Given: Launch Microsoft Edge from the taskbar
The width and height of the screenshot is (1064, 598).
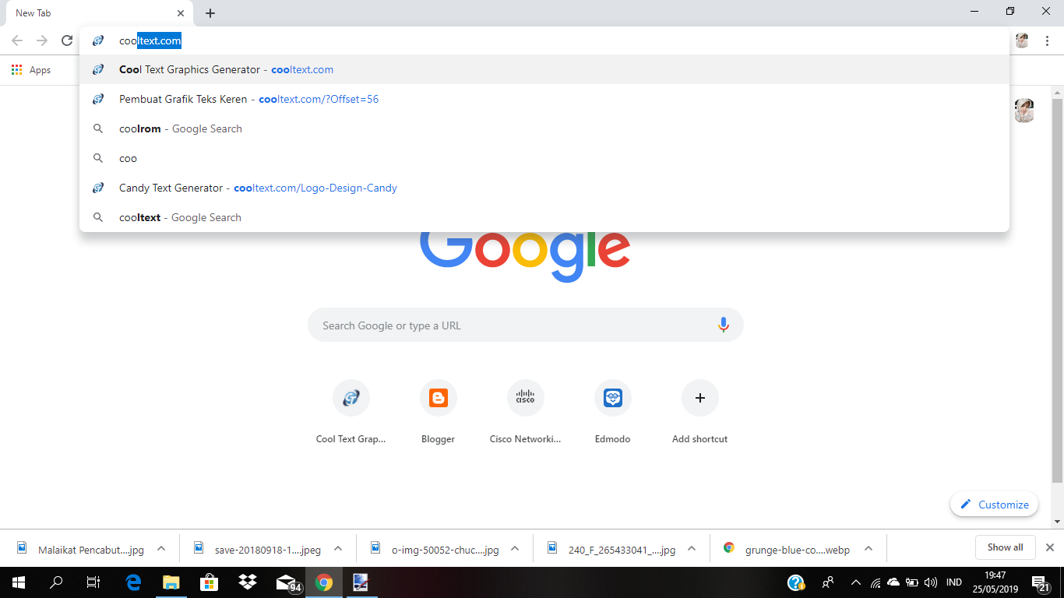Looking at the screenshot, I should tap(133, 582).
